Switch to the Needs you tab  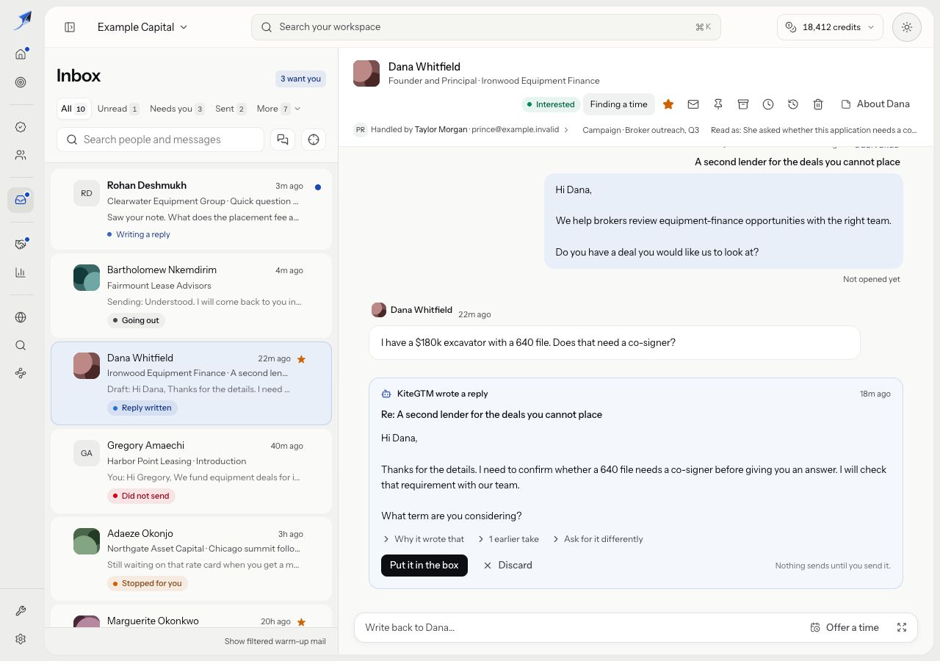pos(176,109)
